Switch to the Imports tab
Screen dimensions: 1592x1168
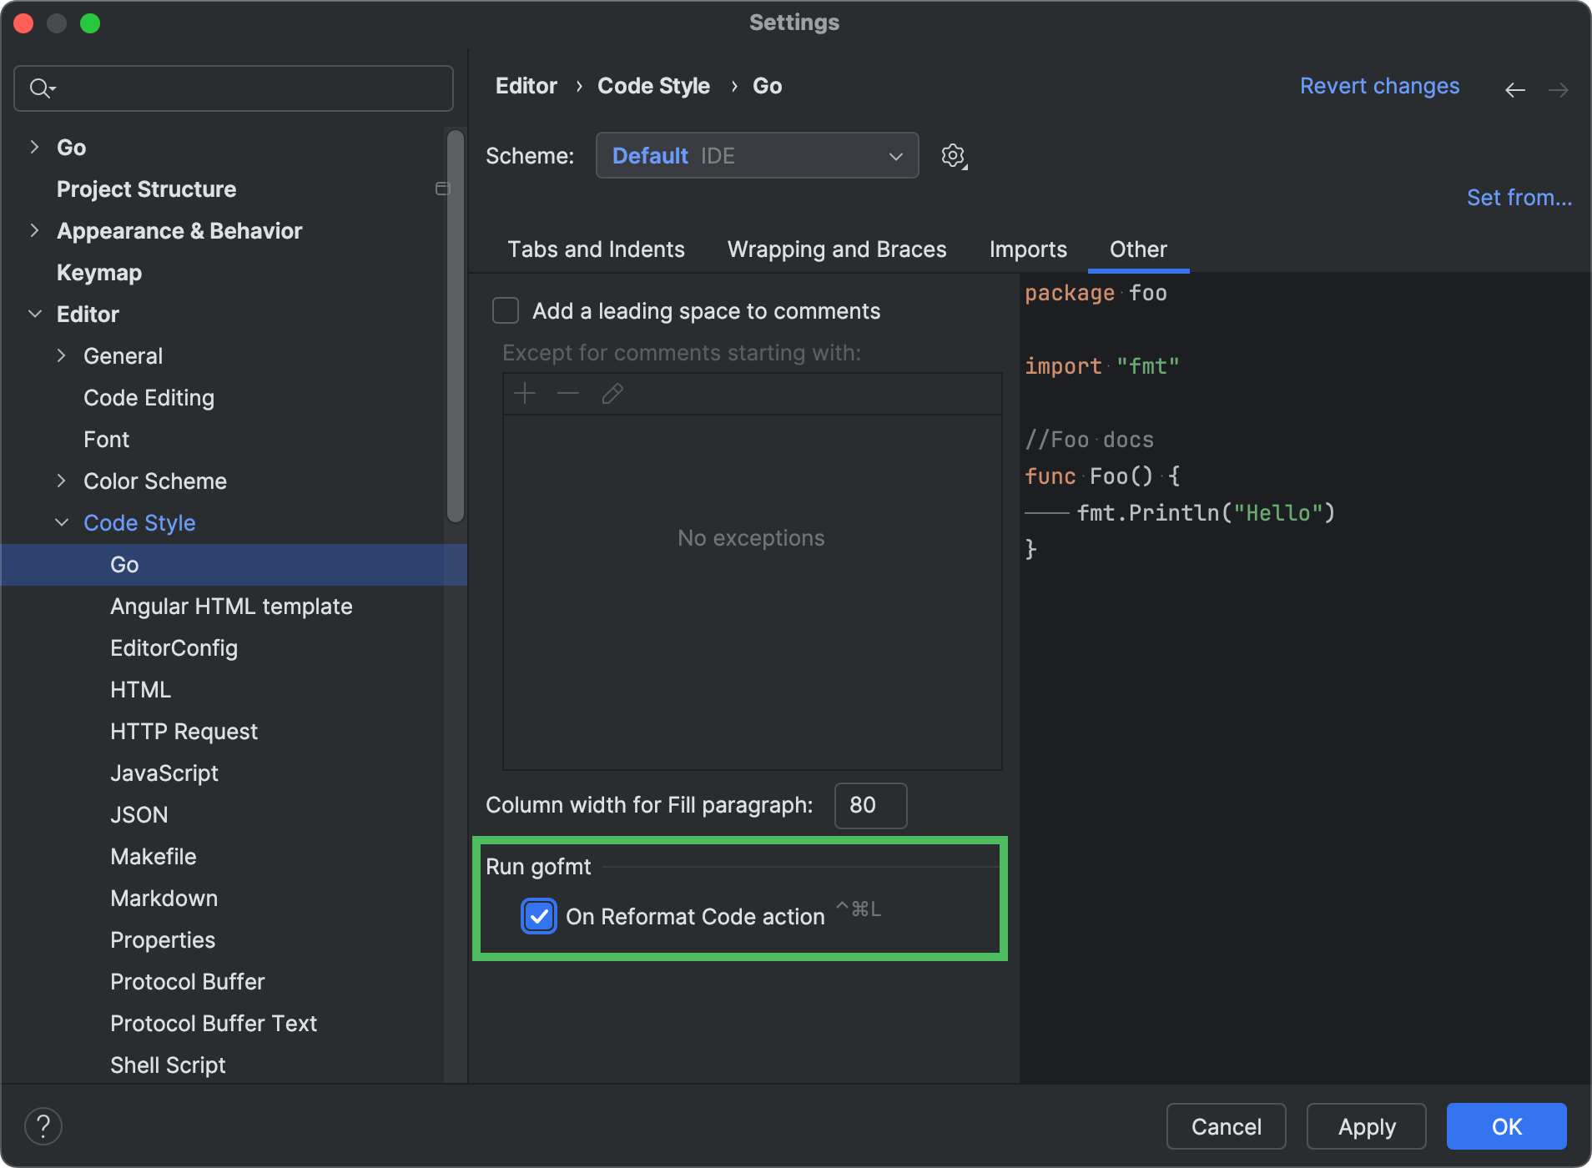(x=1028, y=249)
